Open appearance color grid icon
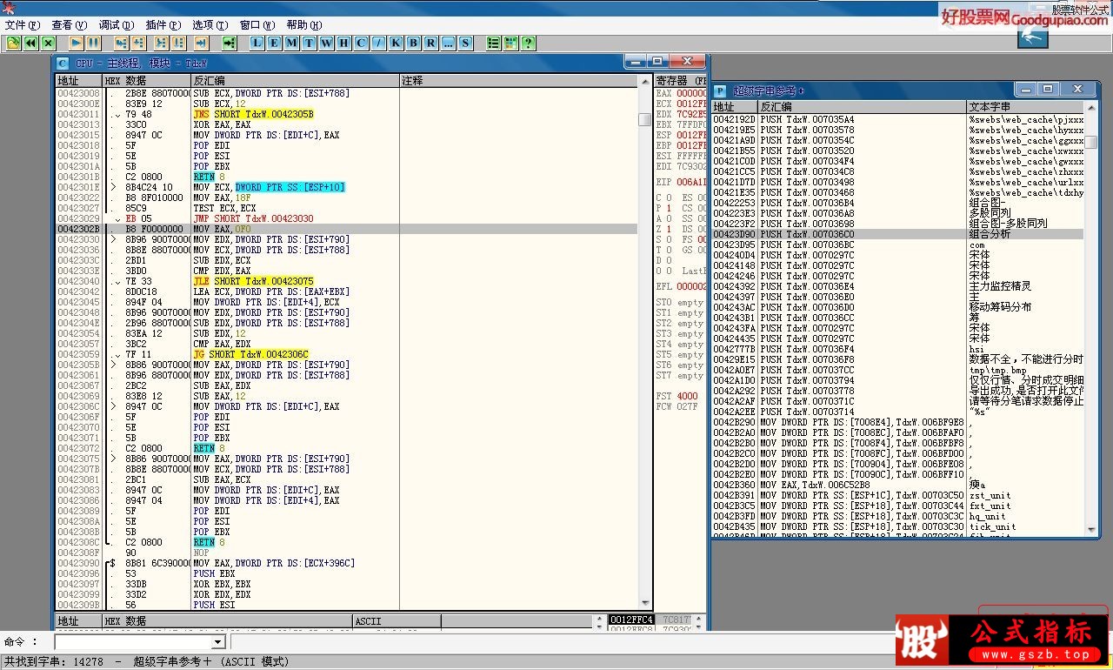Viewport: 1113px width, 670px height. pos(510,43)
